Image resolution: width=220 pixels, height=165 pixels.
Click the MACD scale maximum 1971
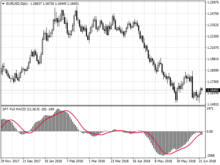[210, 109]
